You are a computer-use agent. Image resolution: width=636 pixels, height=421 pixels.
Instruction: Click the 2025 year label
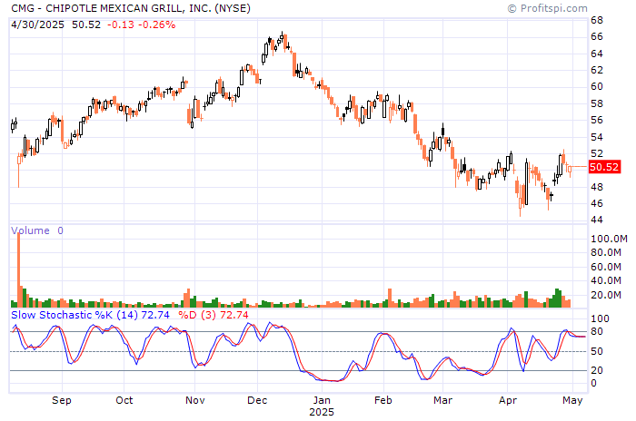coord(322,412)
